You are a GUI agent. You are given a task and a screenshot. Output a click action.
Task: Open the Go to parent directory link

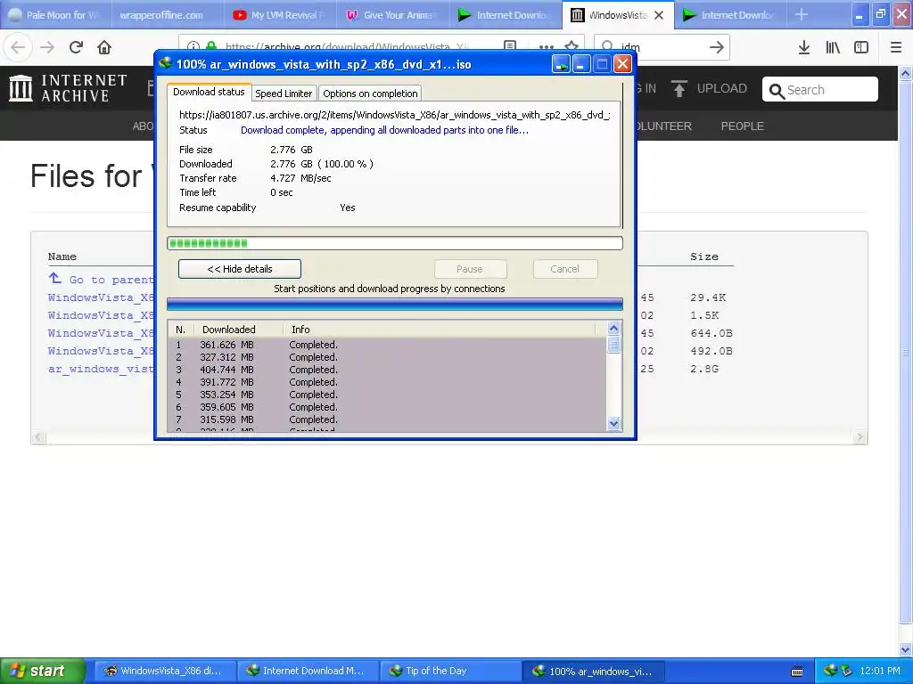[111, 280]
